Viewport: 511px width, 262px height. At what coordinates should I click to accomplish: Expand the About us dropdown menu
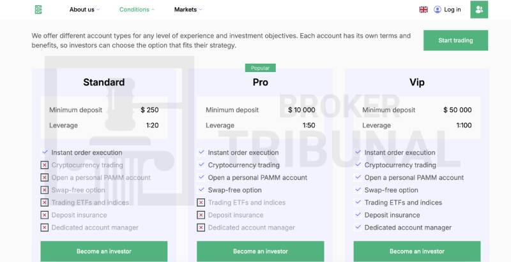(x=84, y=10)
